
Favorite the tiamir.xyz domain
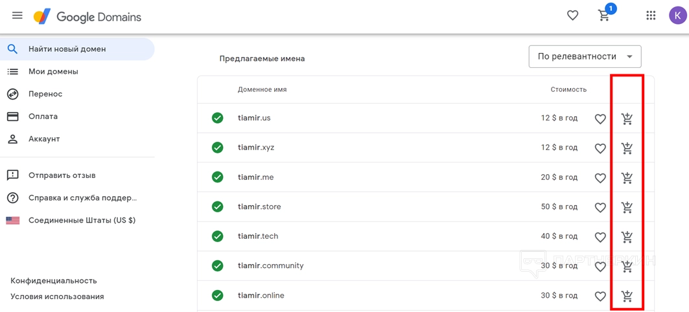600,148
